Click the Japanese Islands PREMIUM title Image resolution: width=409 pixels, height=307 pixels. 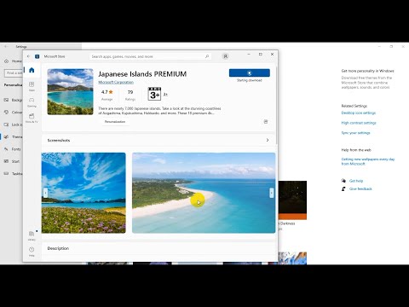click(142, 74)
